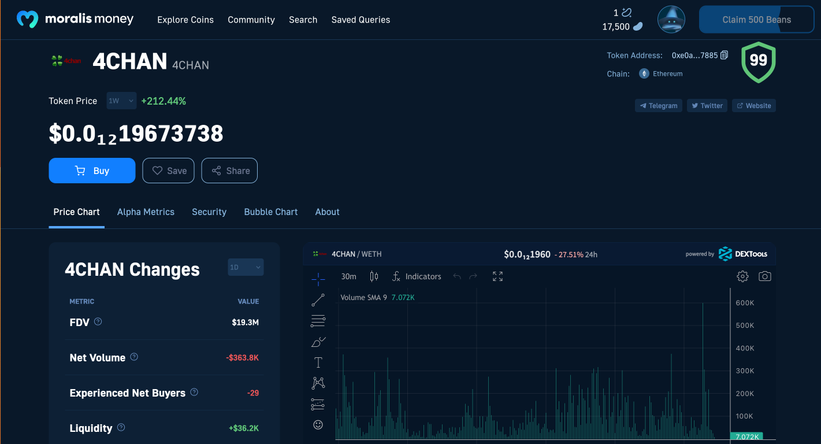This screenshot has height=444, width=821.
Task: Click the beans balance icon next to 17,500
Action: (x=638, y=27)
